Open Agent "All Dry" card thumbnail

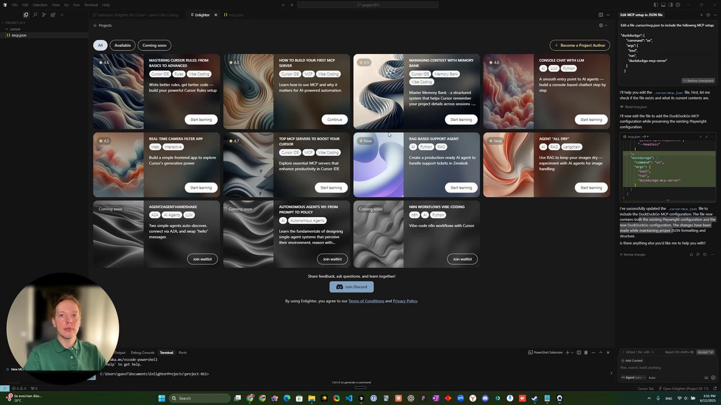[x=509, y=165]
